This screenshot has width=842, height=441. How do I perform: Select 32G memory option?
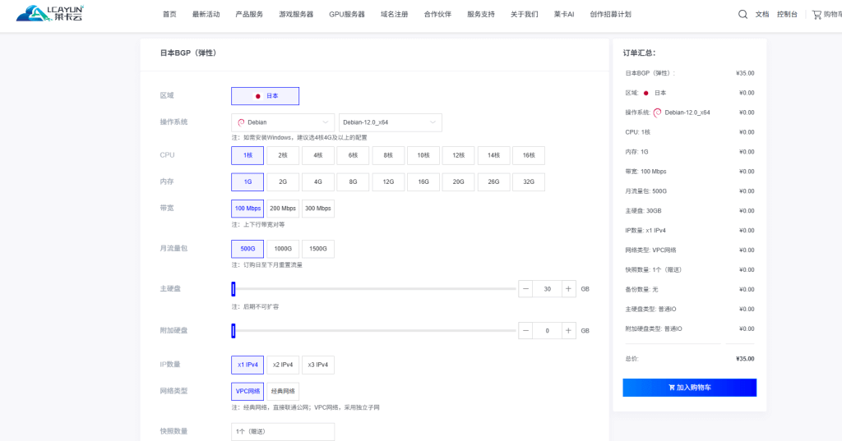click(x=529, y=181)
